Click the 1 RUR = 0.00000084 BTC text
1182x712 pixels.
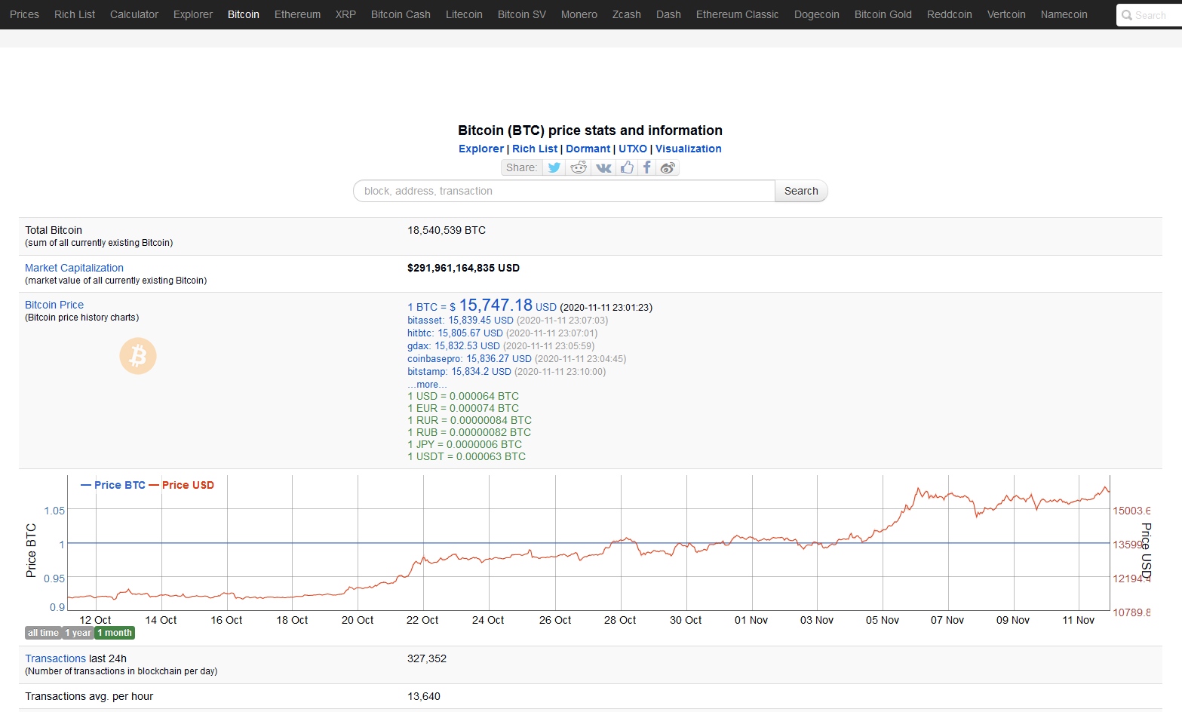point(469,420)
